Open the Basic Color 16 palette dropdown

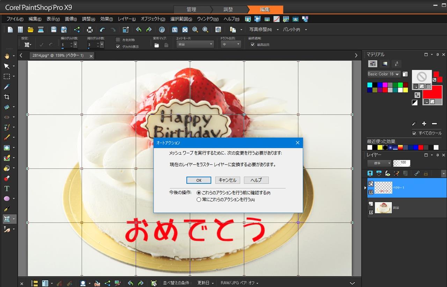coord(383,74)
